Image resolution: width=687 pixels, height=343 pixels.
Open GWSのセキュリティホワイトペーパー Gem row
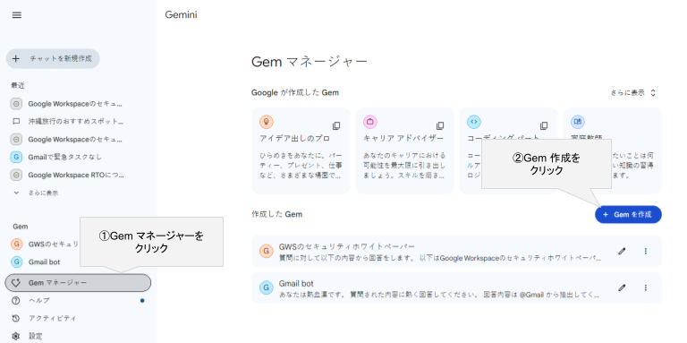(x=456, y=252)
